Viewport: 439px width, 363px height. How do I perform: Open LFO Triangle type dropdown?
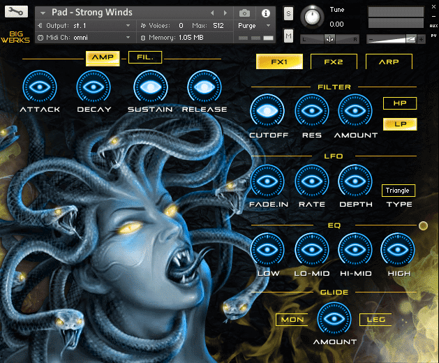398,191
